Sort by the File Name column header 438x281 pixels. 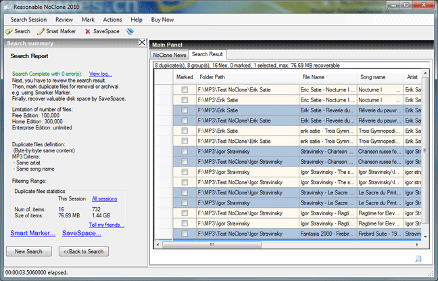click(x=328, y=77)
